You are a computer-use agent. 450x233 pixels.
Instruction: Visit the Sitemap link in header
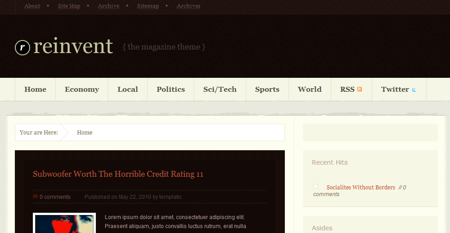click(x=148, y=6)
